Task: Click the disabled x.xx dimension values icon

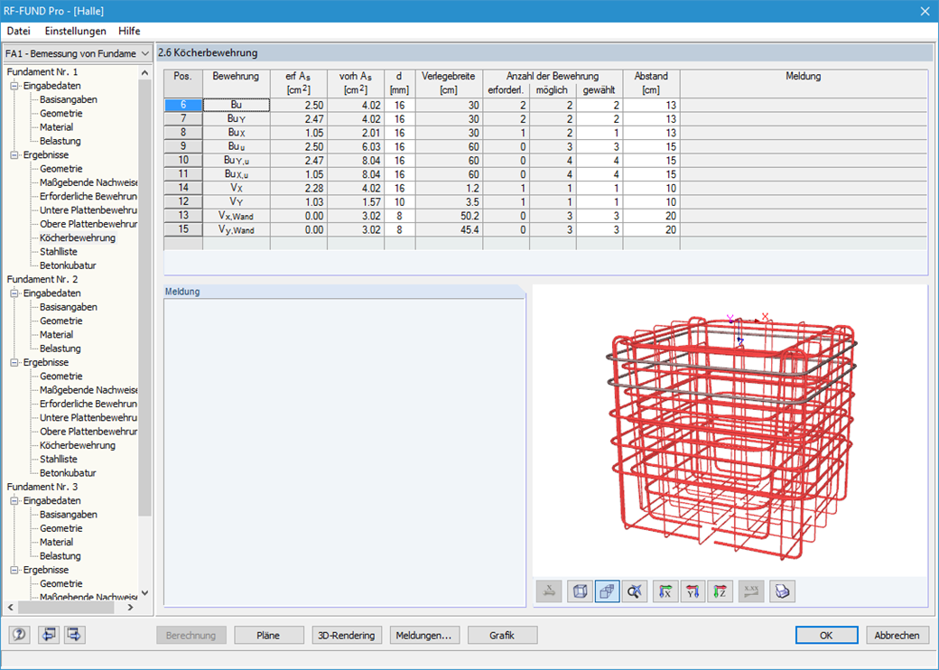Action: tap(751, 591)
